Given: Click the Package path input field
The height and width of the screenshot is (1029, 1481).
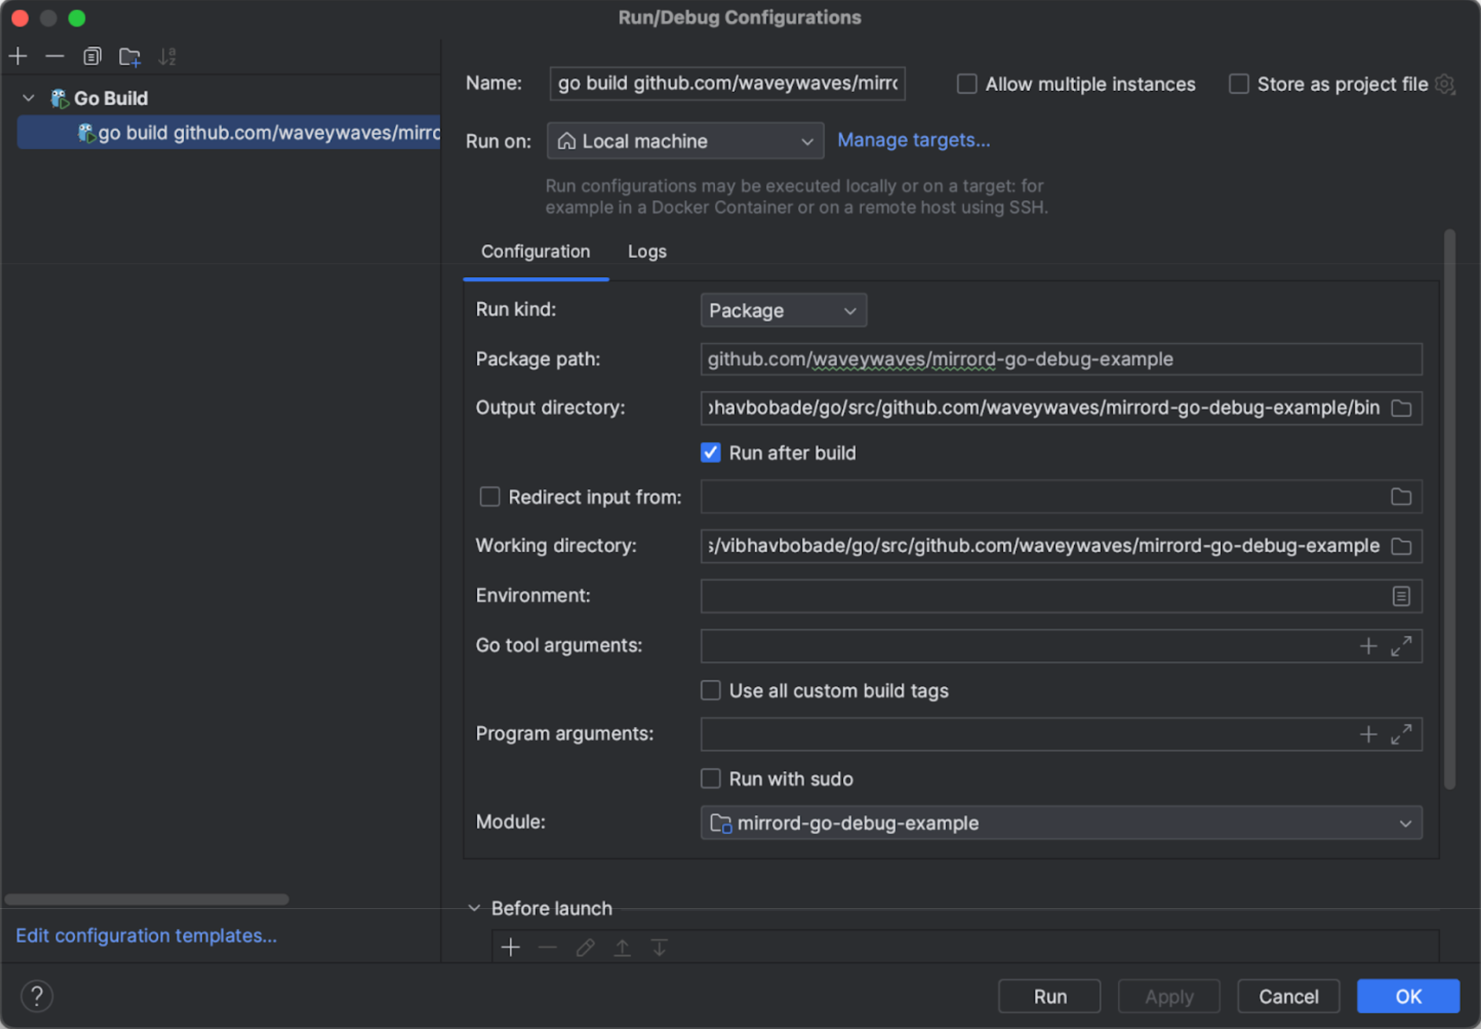Looking at the screenshot, I should 1060,359.
